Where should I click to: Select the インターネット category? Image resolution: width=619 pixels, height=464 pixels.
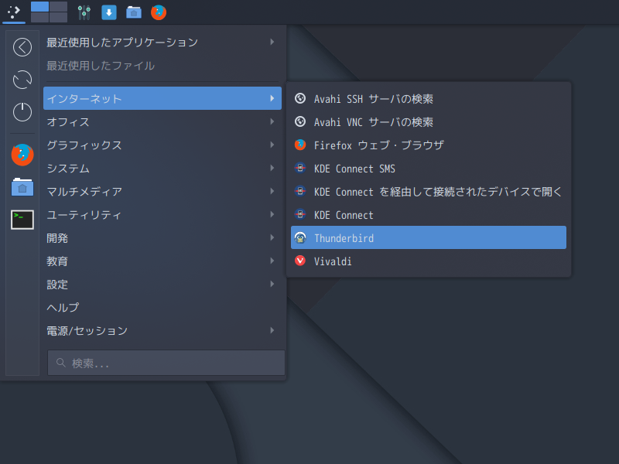pyautogui.click(x=162, y=98)
